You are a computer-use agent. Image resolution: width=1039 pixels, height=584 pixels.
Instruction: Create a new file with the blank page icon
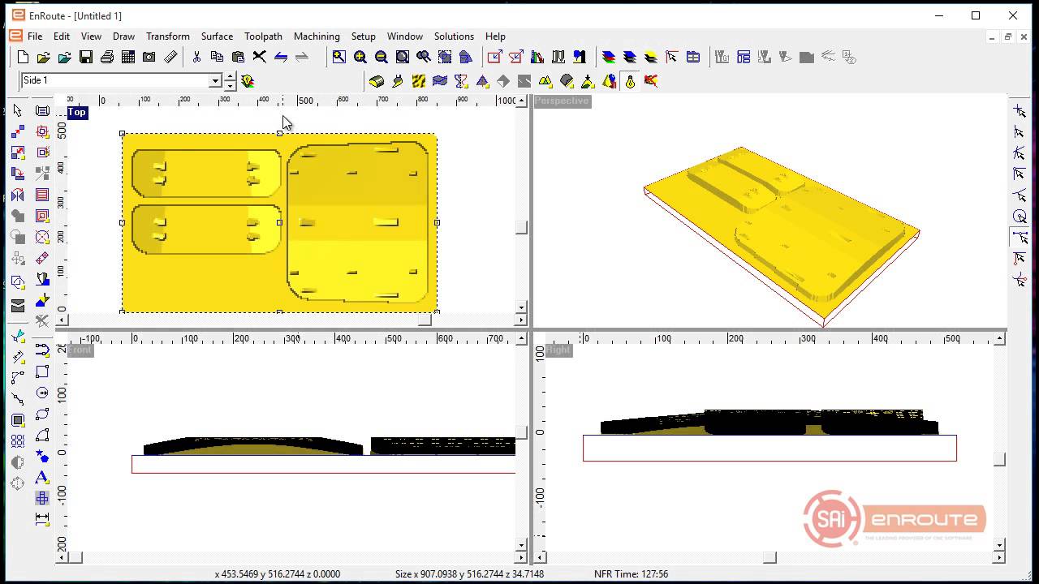[x=23, y=57]
